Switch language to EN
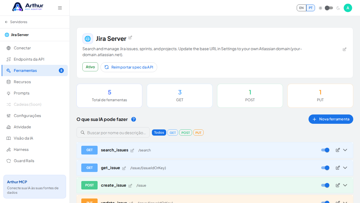This screenshot has height=203, width=360. pyautogui.click(x=301, y=8)
